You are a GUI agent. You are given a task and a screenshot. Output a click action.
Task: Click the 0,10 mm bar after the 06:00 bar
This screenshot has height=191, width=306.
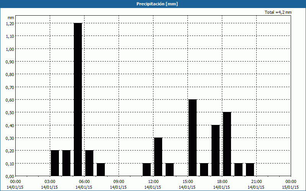click(x=101, y=170)
